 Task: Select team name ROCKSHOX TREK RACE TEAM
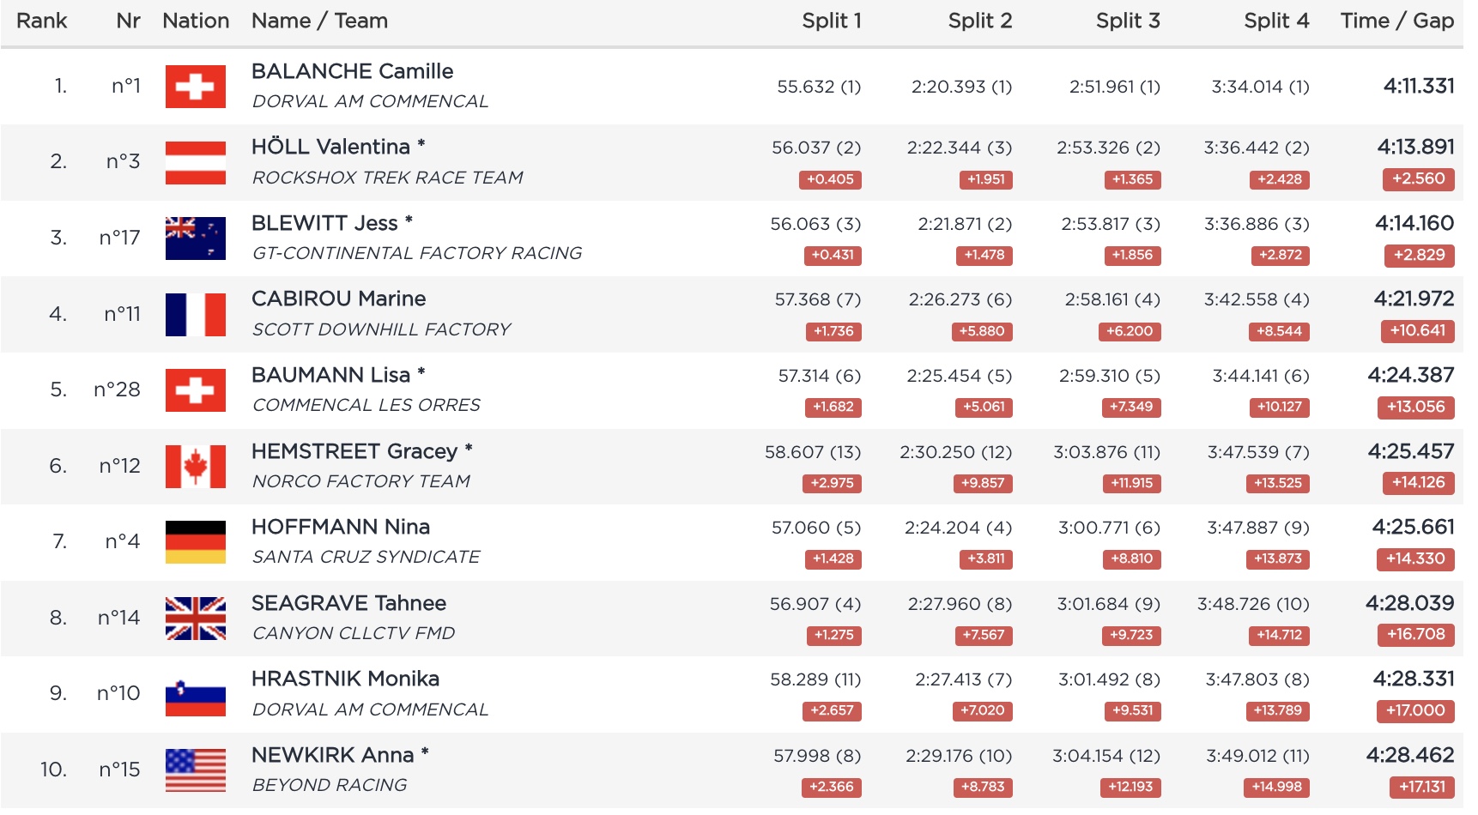(x=387, y=178)
